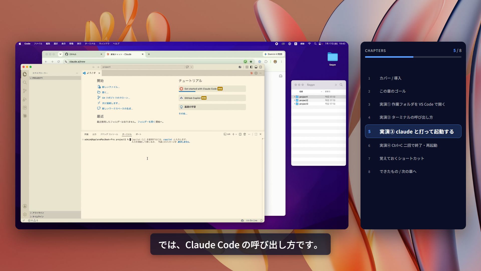The height and width of the screenshot is (271, 481).
Task: Open the Source Control view
Action: (x=25, y=91)
